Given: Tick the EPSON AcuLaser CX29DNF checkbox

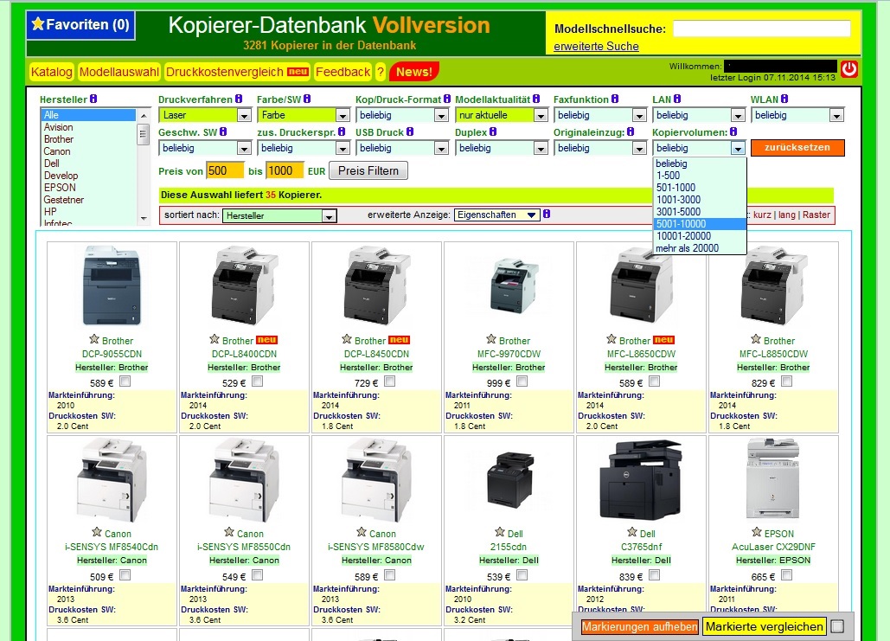Looking at the screenshot, I should click(x=787, y=575).
